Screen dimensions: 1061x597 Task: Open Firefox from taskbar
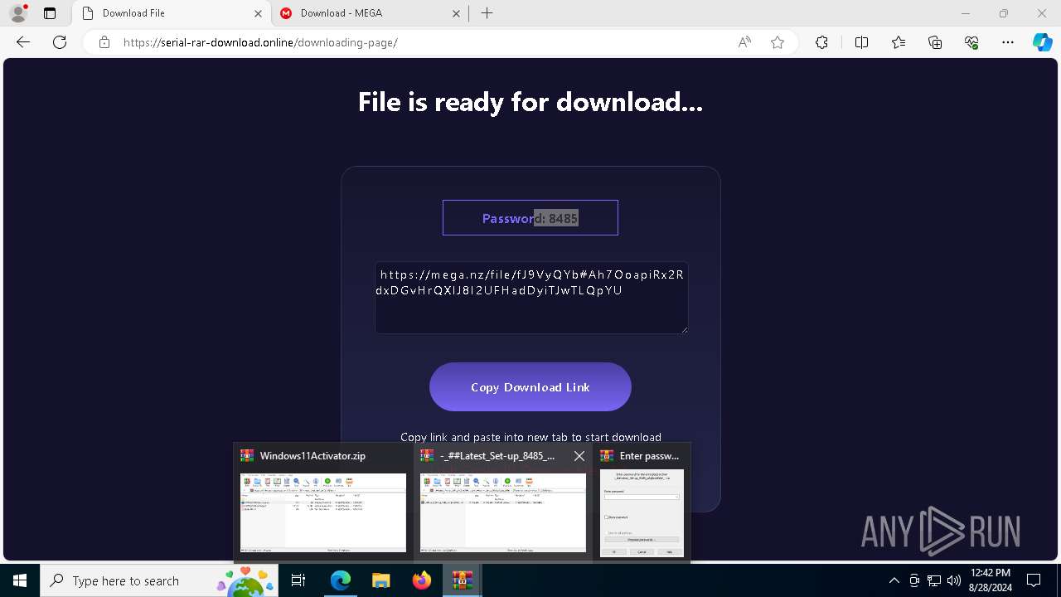click(421, 580)
